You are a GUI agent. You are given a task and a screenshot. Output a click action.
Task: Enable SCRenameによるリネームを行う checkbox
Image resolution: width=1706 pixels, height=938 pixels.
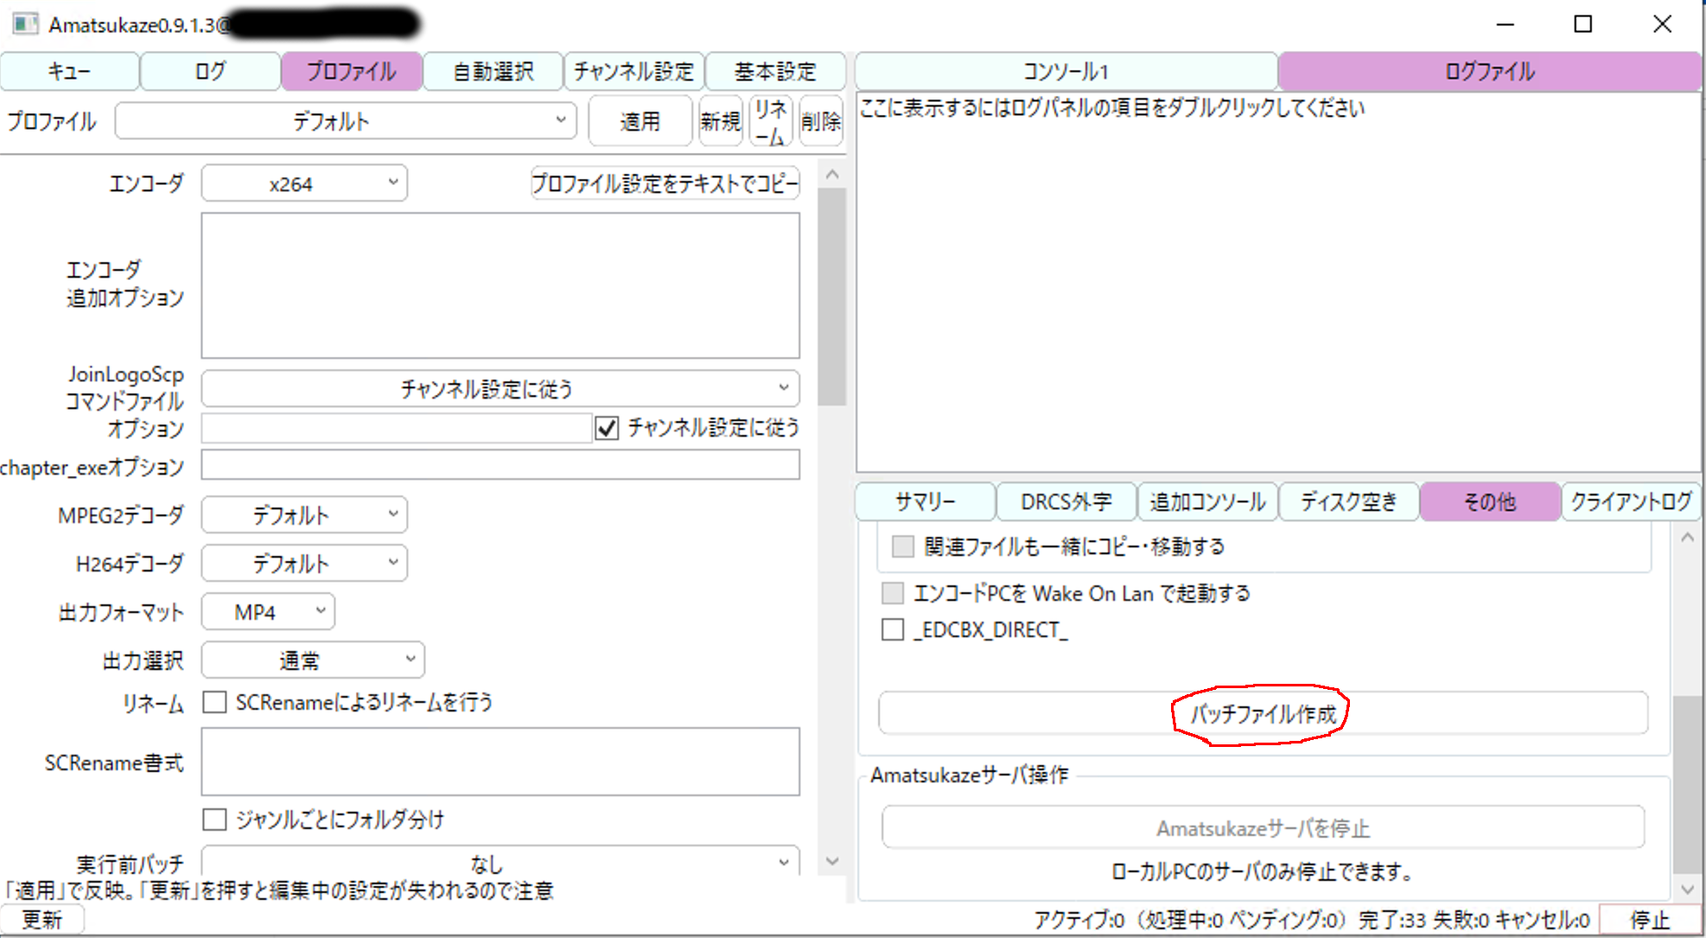coord(213,703)
